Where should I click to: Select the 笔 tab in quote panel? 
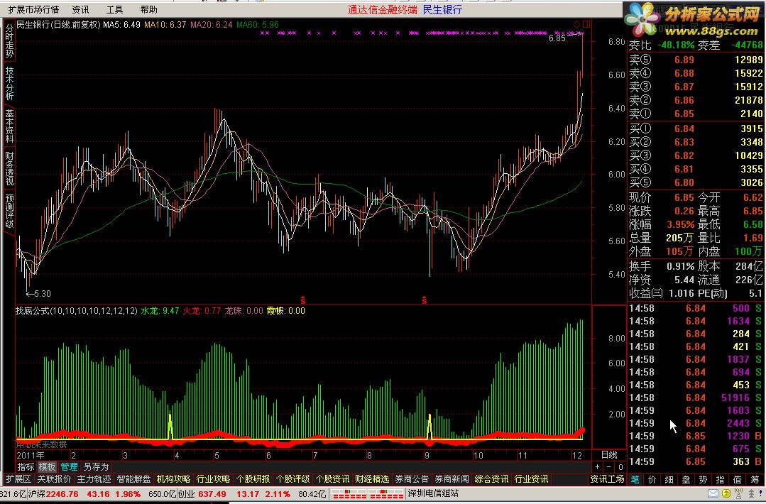(635, 480)
